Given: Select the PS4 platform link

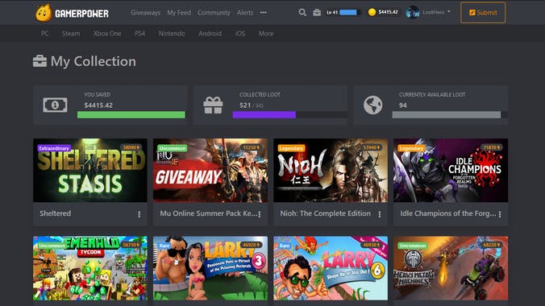Looking at the screenshot, I should (x=140, y=33).
